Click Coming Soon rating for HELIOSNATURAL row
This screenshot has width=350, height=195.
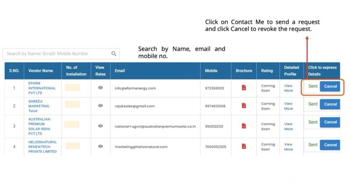(x=268, y=147)
